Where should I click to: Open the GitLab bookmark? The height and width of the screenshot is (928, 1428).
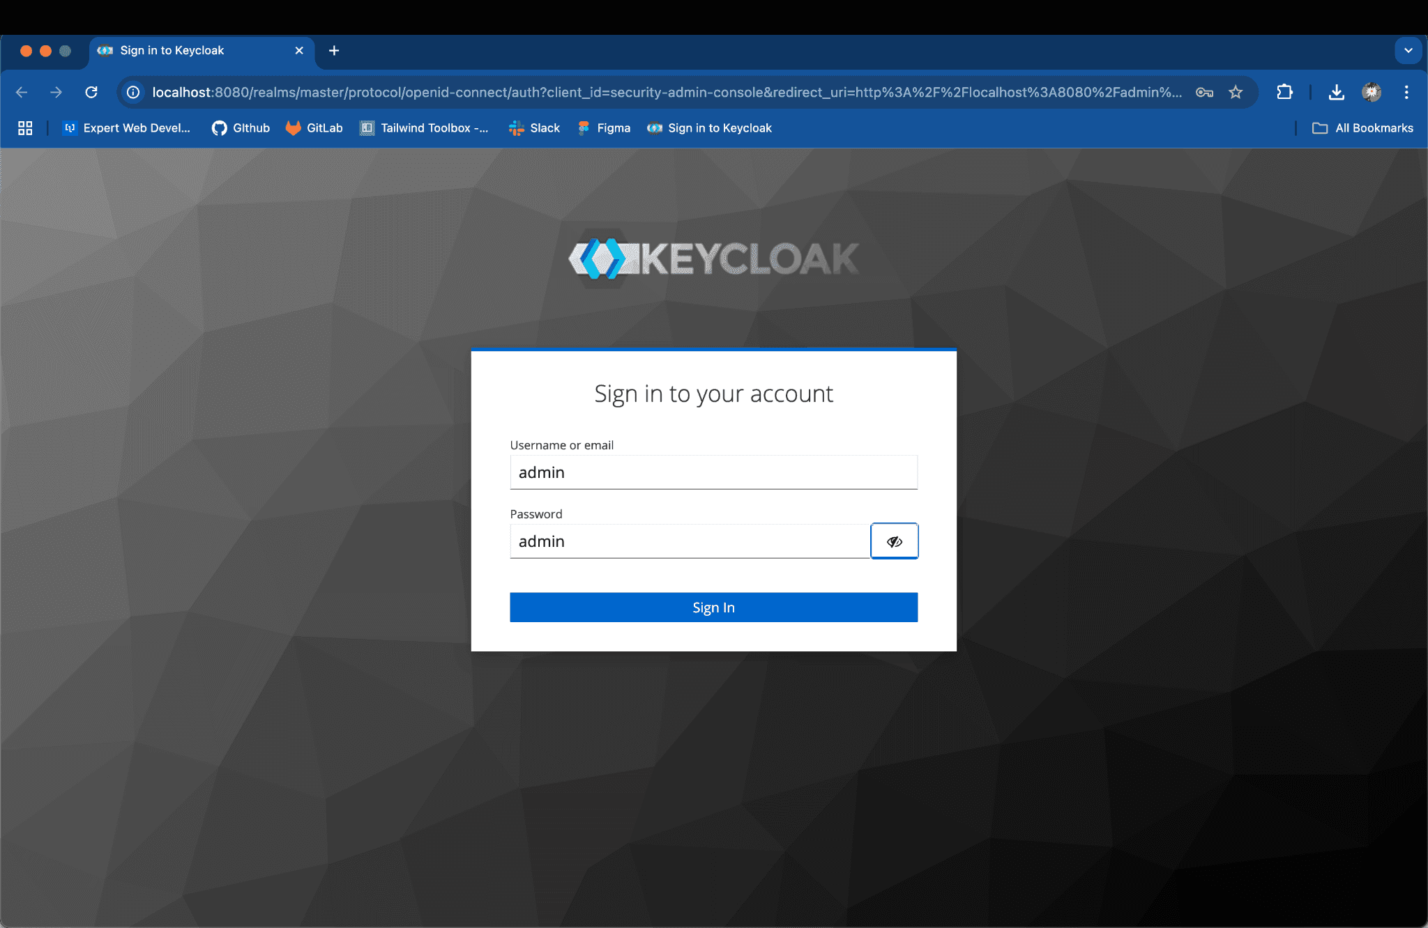314,128
